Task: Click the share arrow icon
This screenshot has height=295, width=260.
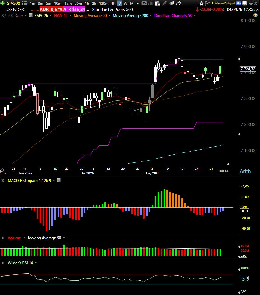Action: point(179,3)
